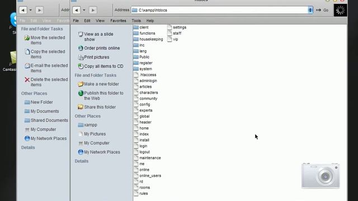Go back in the rear window

[x=23, y=10]
